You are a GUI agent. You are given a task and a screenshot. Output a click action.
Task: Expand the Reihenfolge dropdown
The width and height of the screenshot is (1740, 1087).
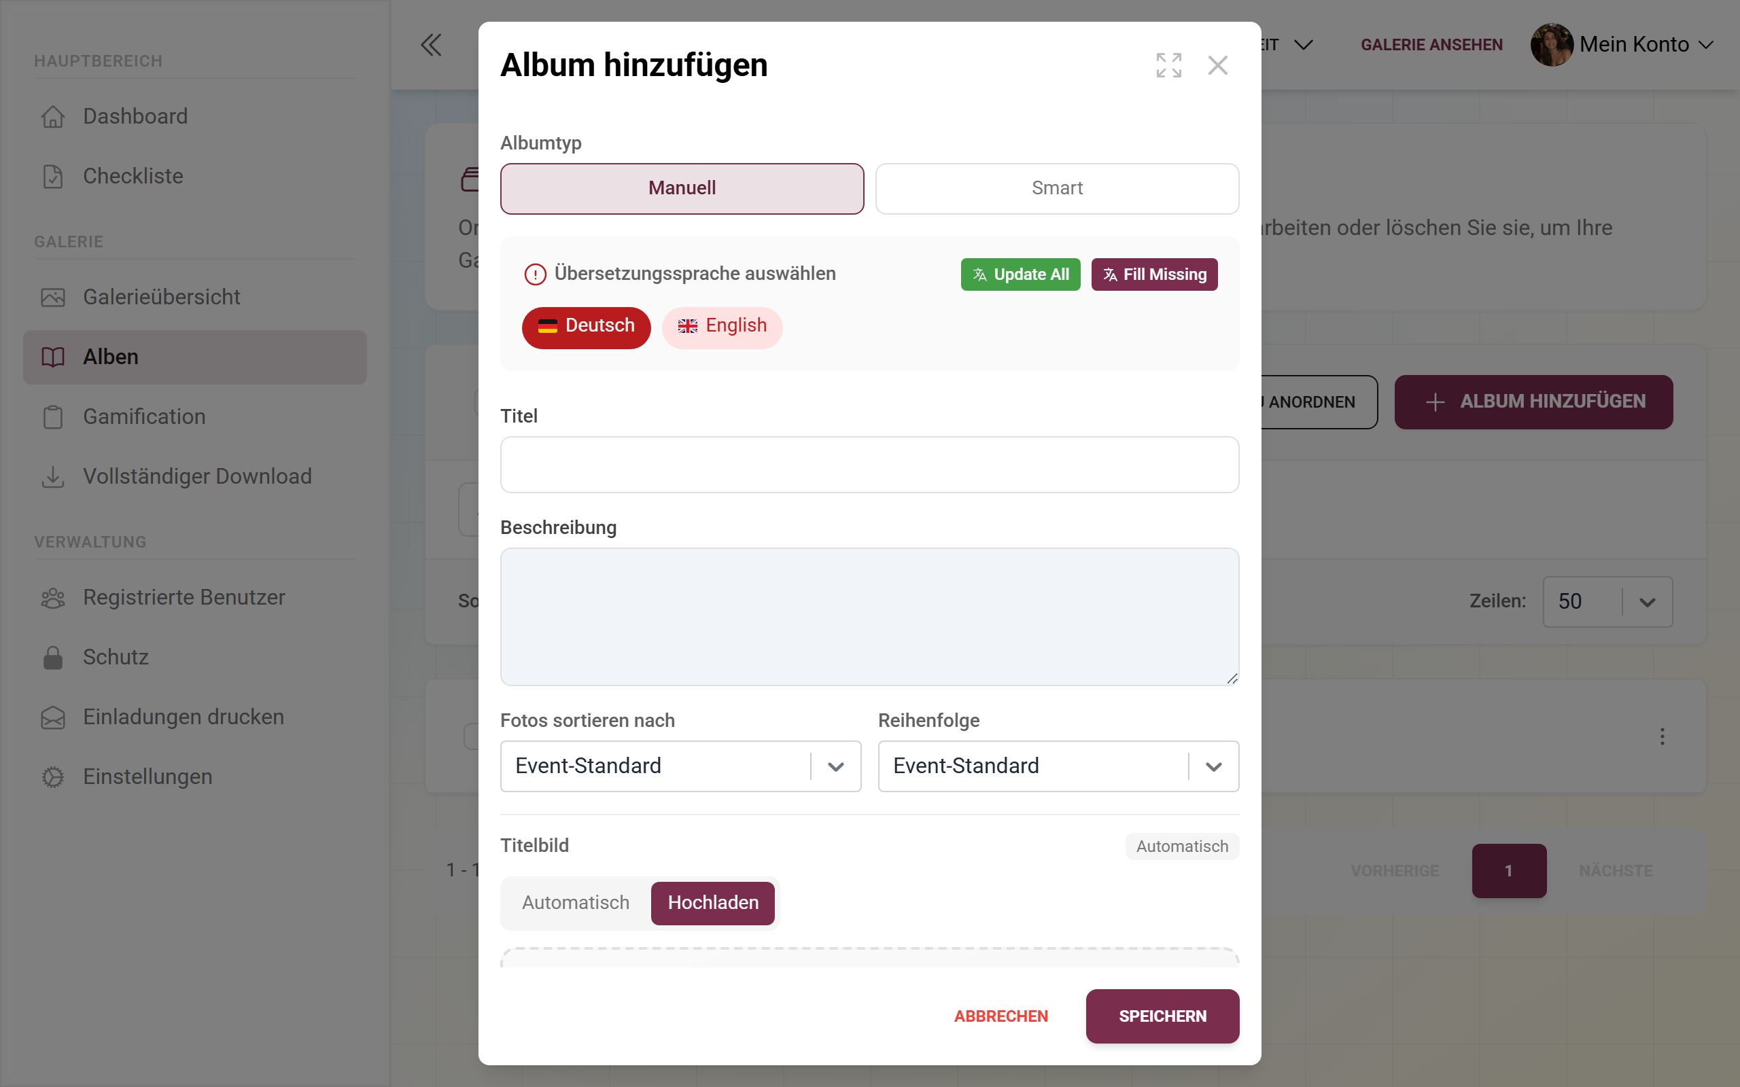point(1058,766)
